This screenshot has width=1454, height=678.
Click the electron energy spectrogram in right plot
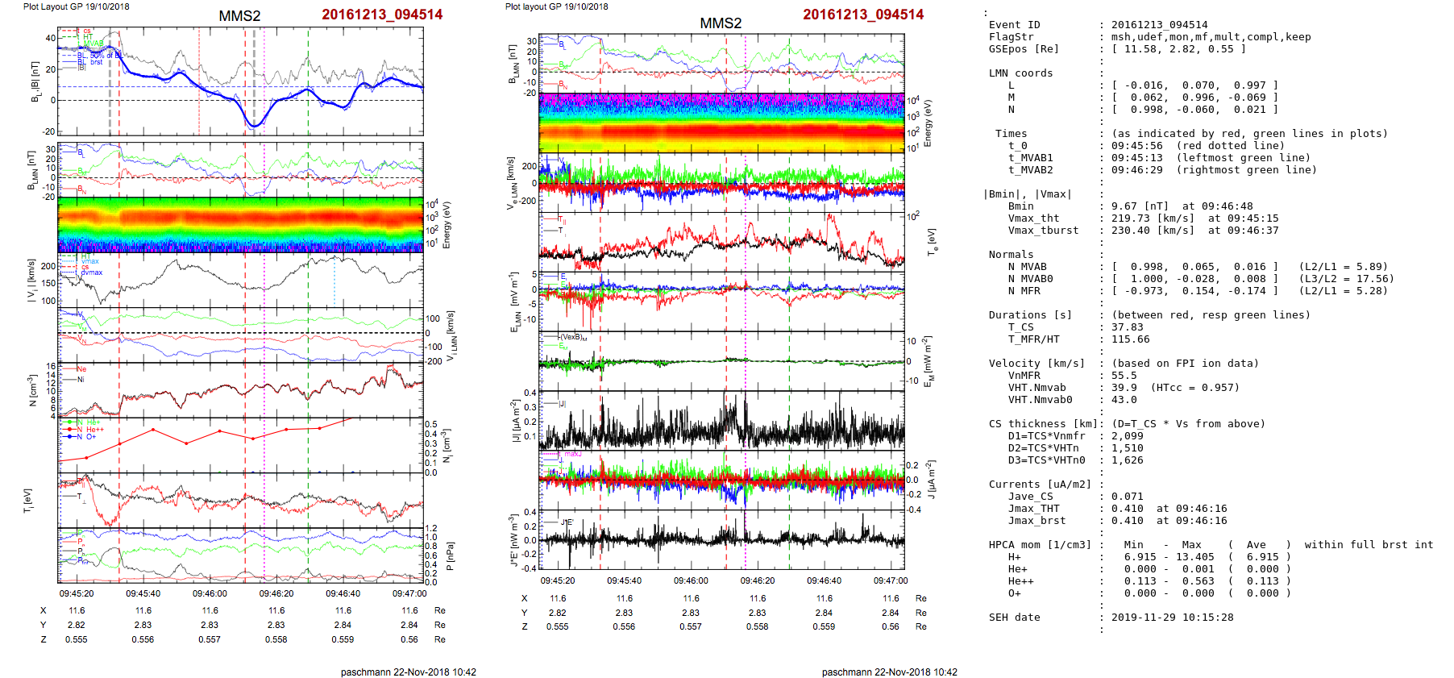tap(721, 123)
